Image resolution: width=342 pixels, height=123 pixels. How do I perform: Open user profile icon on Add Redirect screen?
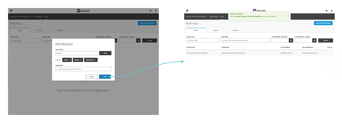(x=156, y=11)
